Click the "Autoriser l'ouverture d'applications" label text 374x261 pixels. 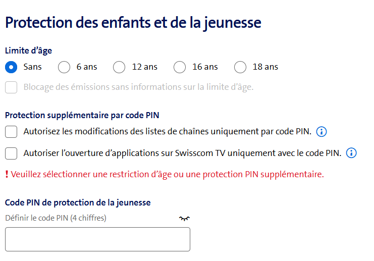182,153
